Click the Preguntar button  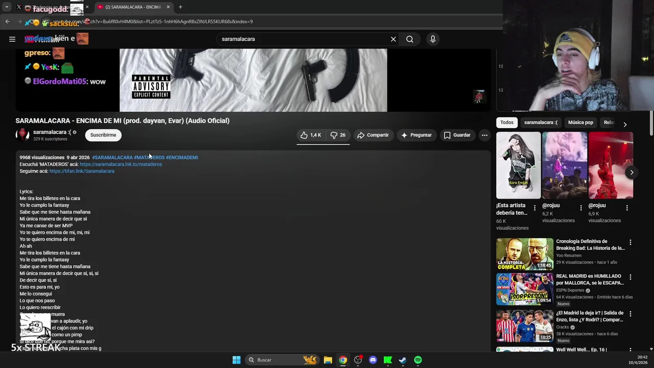[x=417, y=135]
